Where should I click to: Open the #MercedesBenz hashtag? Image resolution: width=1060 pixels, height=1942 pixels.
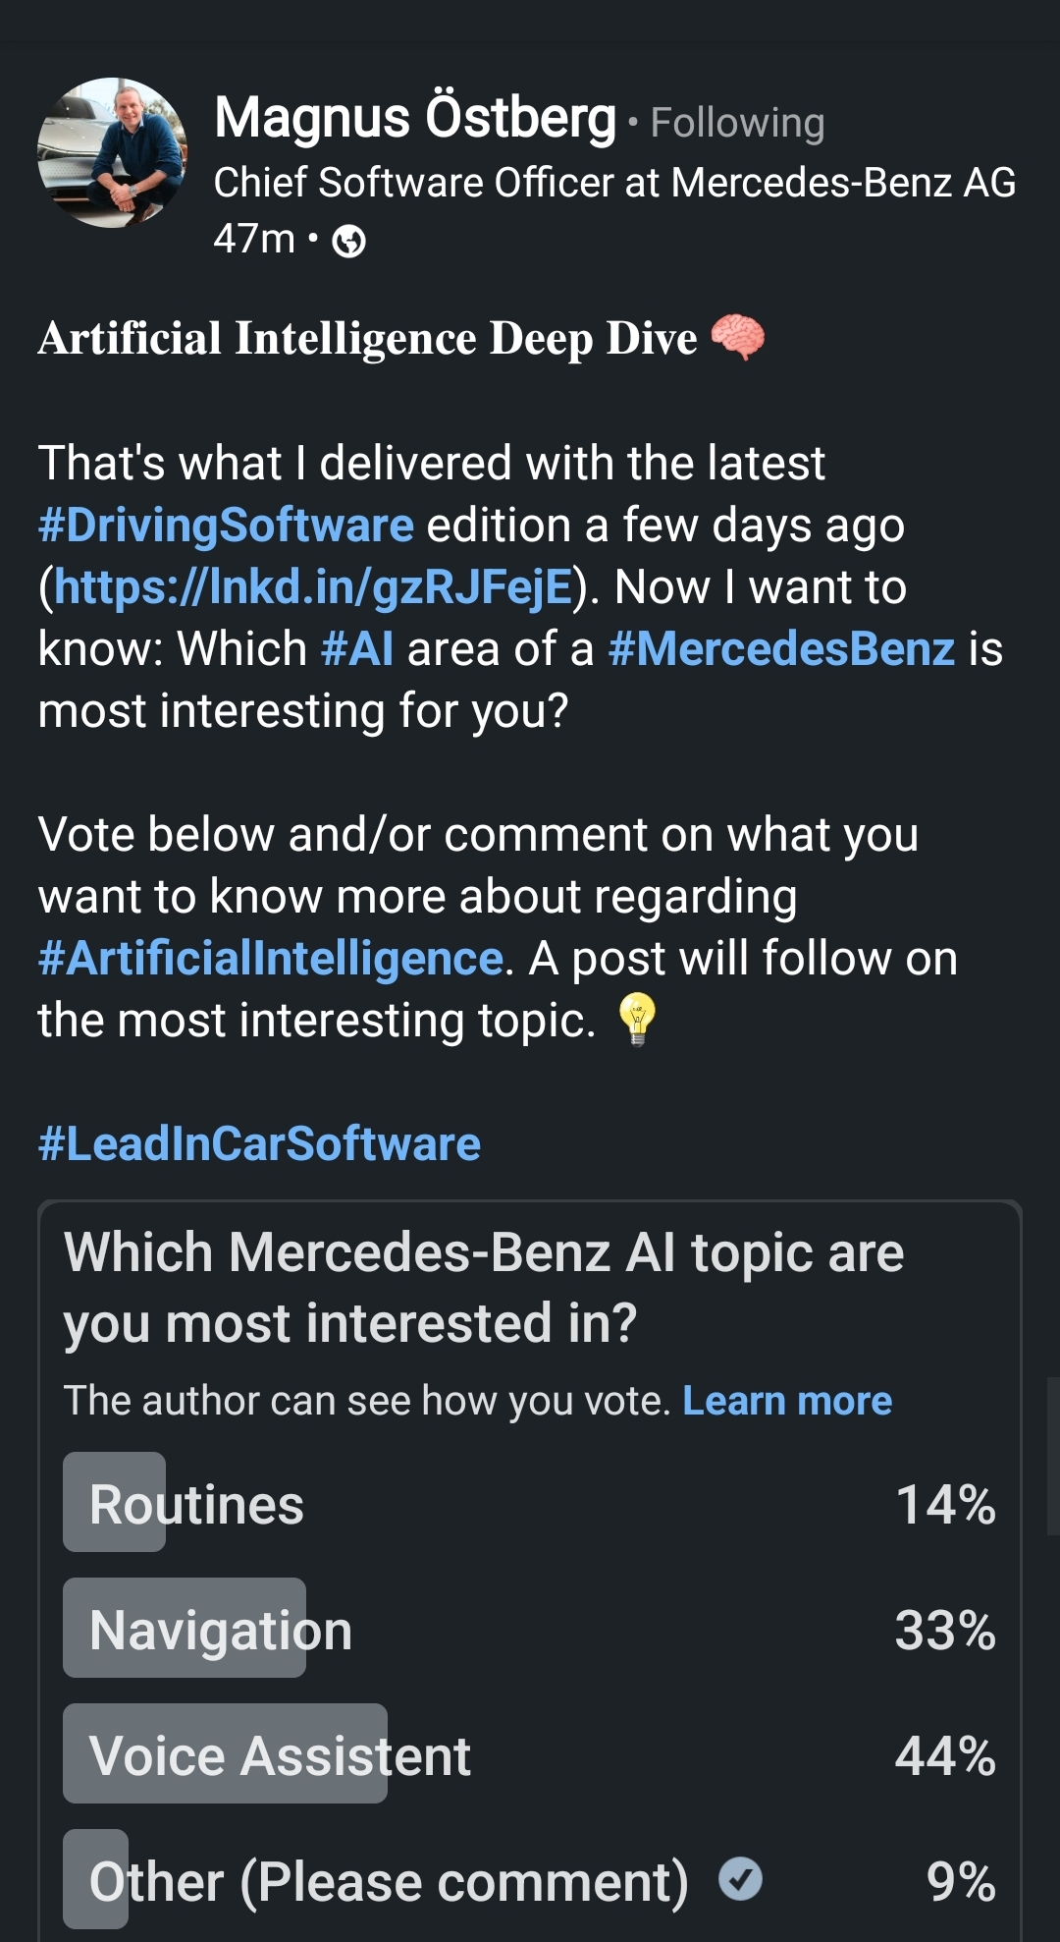pyautogui.click(x=781, y=649)
